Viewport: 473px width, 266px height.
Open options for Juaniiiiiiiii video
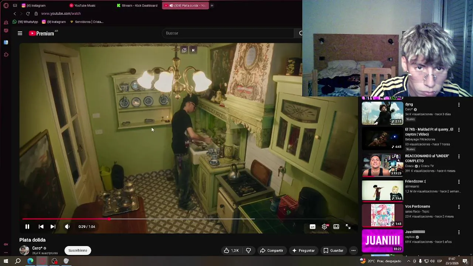coord(459,232)
